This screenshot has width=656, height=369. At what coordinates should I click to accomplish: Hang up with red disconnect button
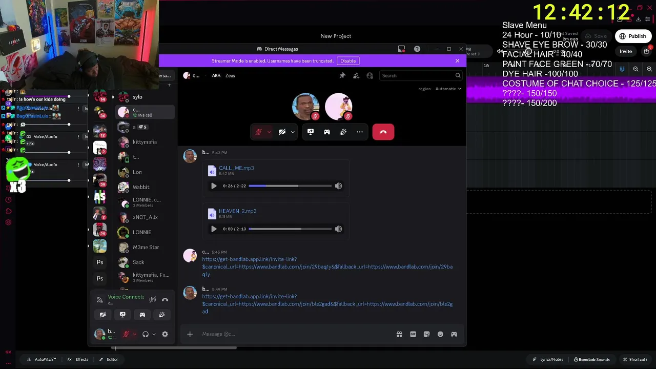click(x=383, y=132)
